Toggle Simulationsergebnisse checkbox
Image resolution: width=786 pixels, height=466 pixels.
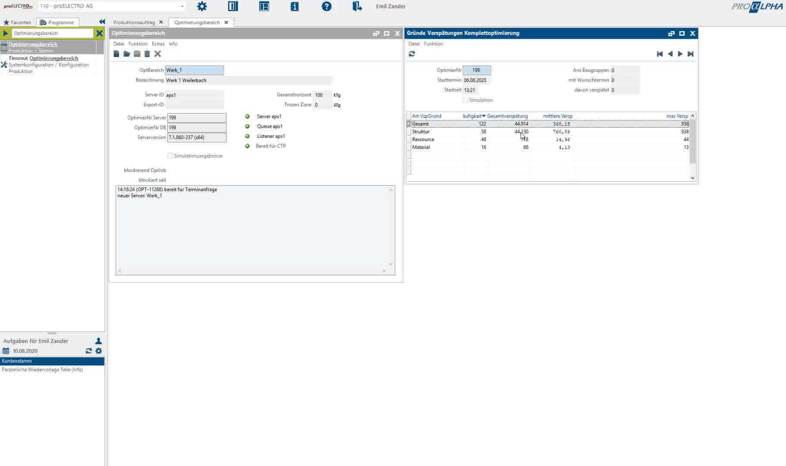point(170,156)
